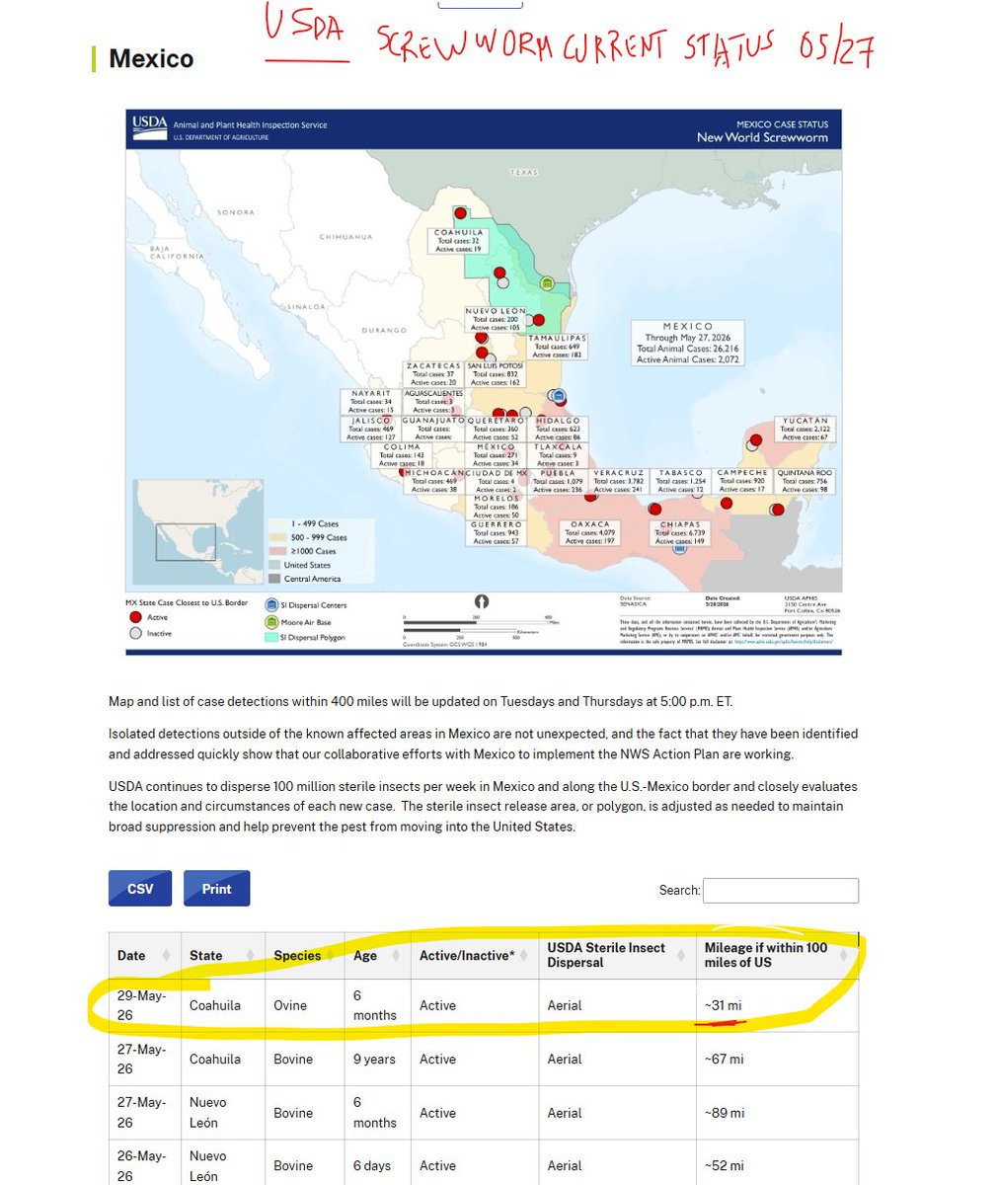Sort by Mileage within 100 miles arrows
This screenshot has height=1185, width=997.
[844, 955]
